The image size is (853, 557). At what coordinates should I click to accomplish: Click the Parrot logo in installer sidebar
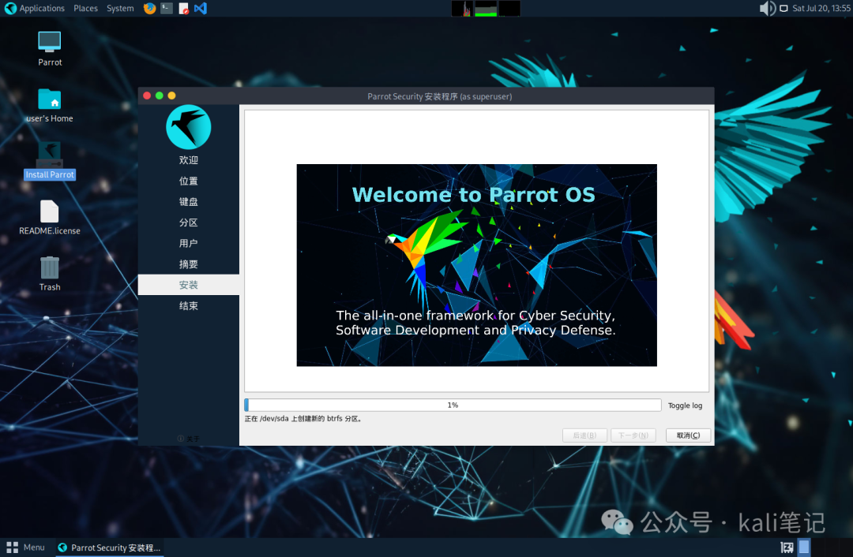(x=188, y=127)
